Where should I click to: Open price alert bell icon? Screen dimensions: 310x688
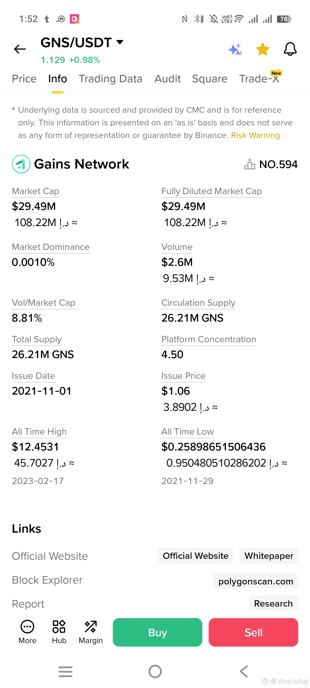[x=290, y=49]
